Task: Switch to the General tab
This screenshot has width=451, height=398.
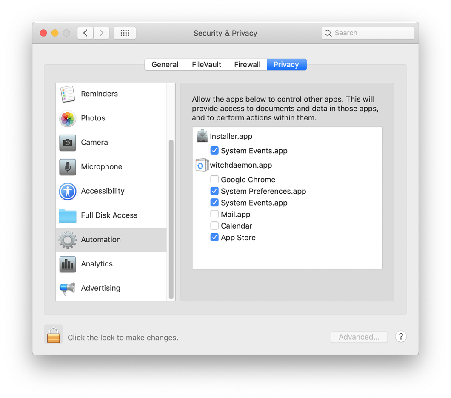Action: click(165, 64)
